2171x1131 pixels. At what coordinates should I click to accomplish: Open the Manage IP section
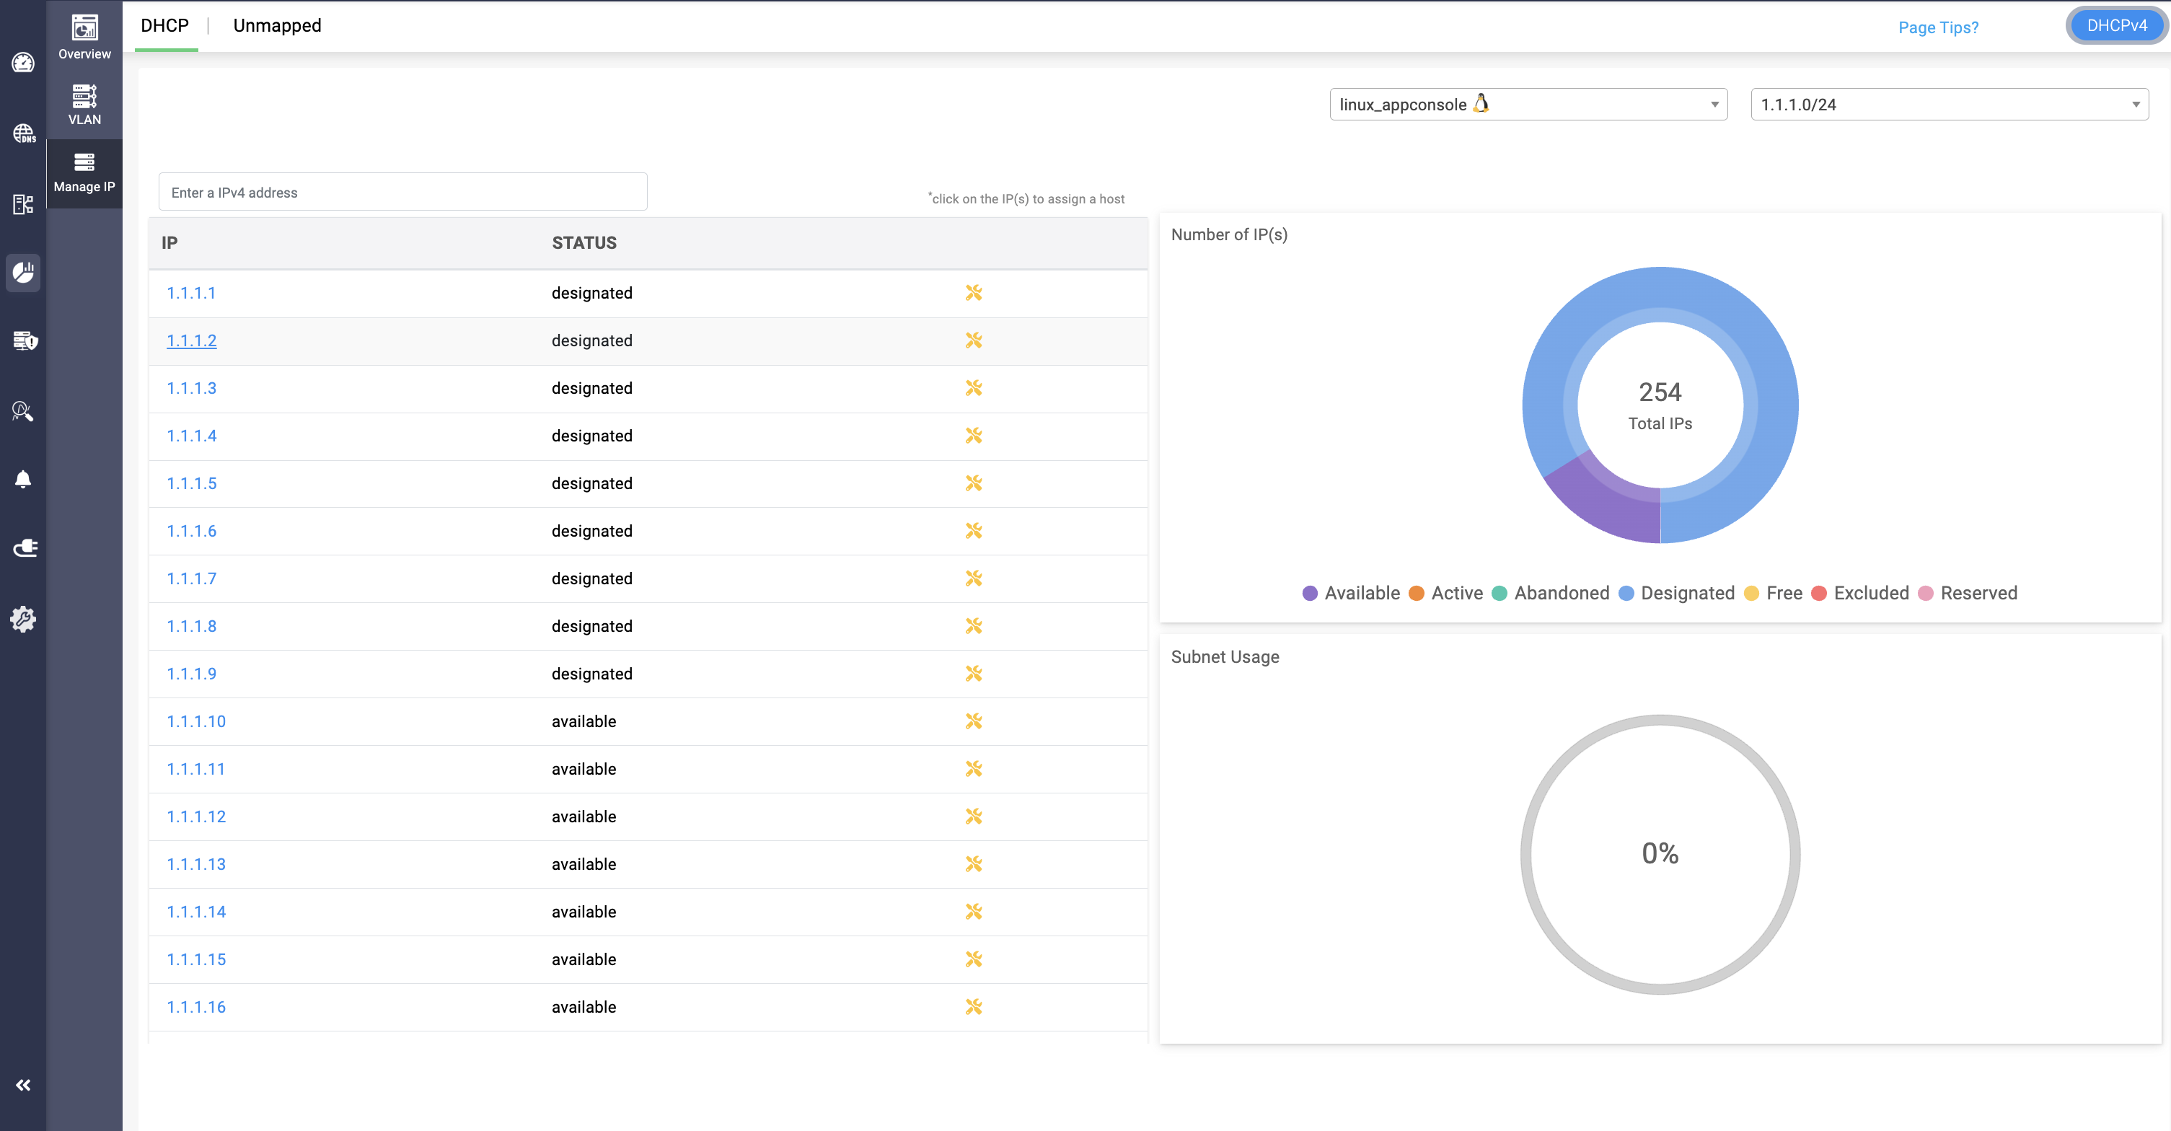coord(84,173)
